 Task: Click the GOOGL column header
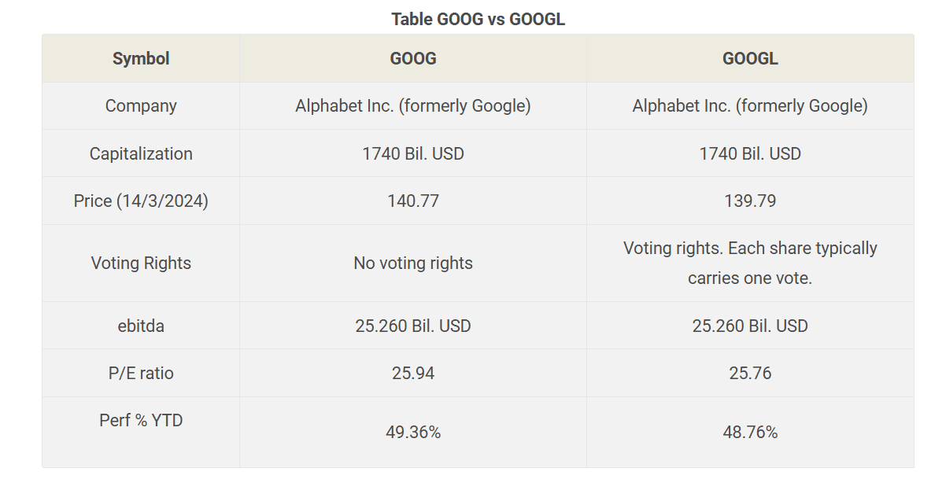coord(750,58)
